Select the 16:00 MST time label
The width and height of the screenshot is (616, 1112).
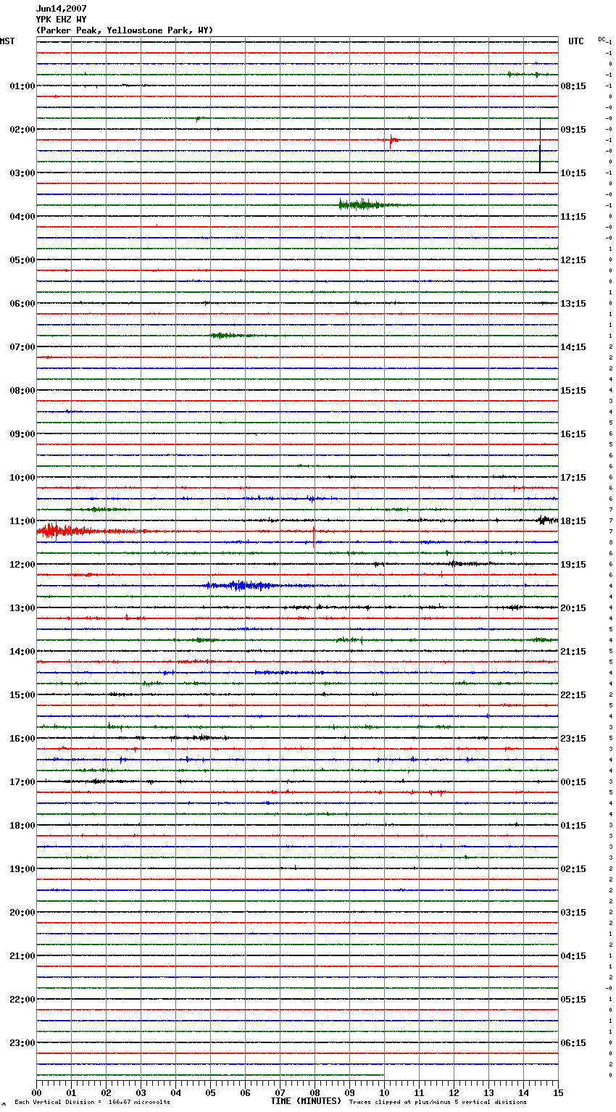click(x=22, y=739)
